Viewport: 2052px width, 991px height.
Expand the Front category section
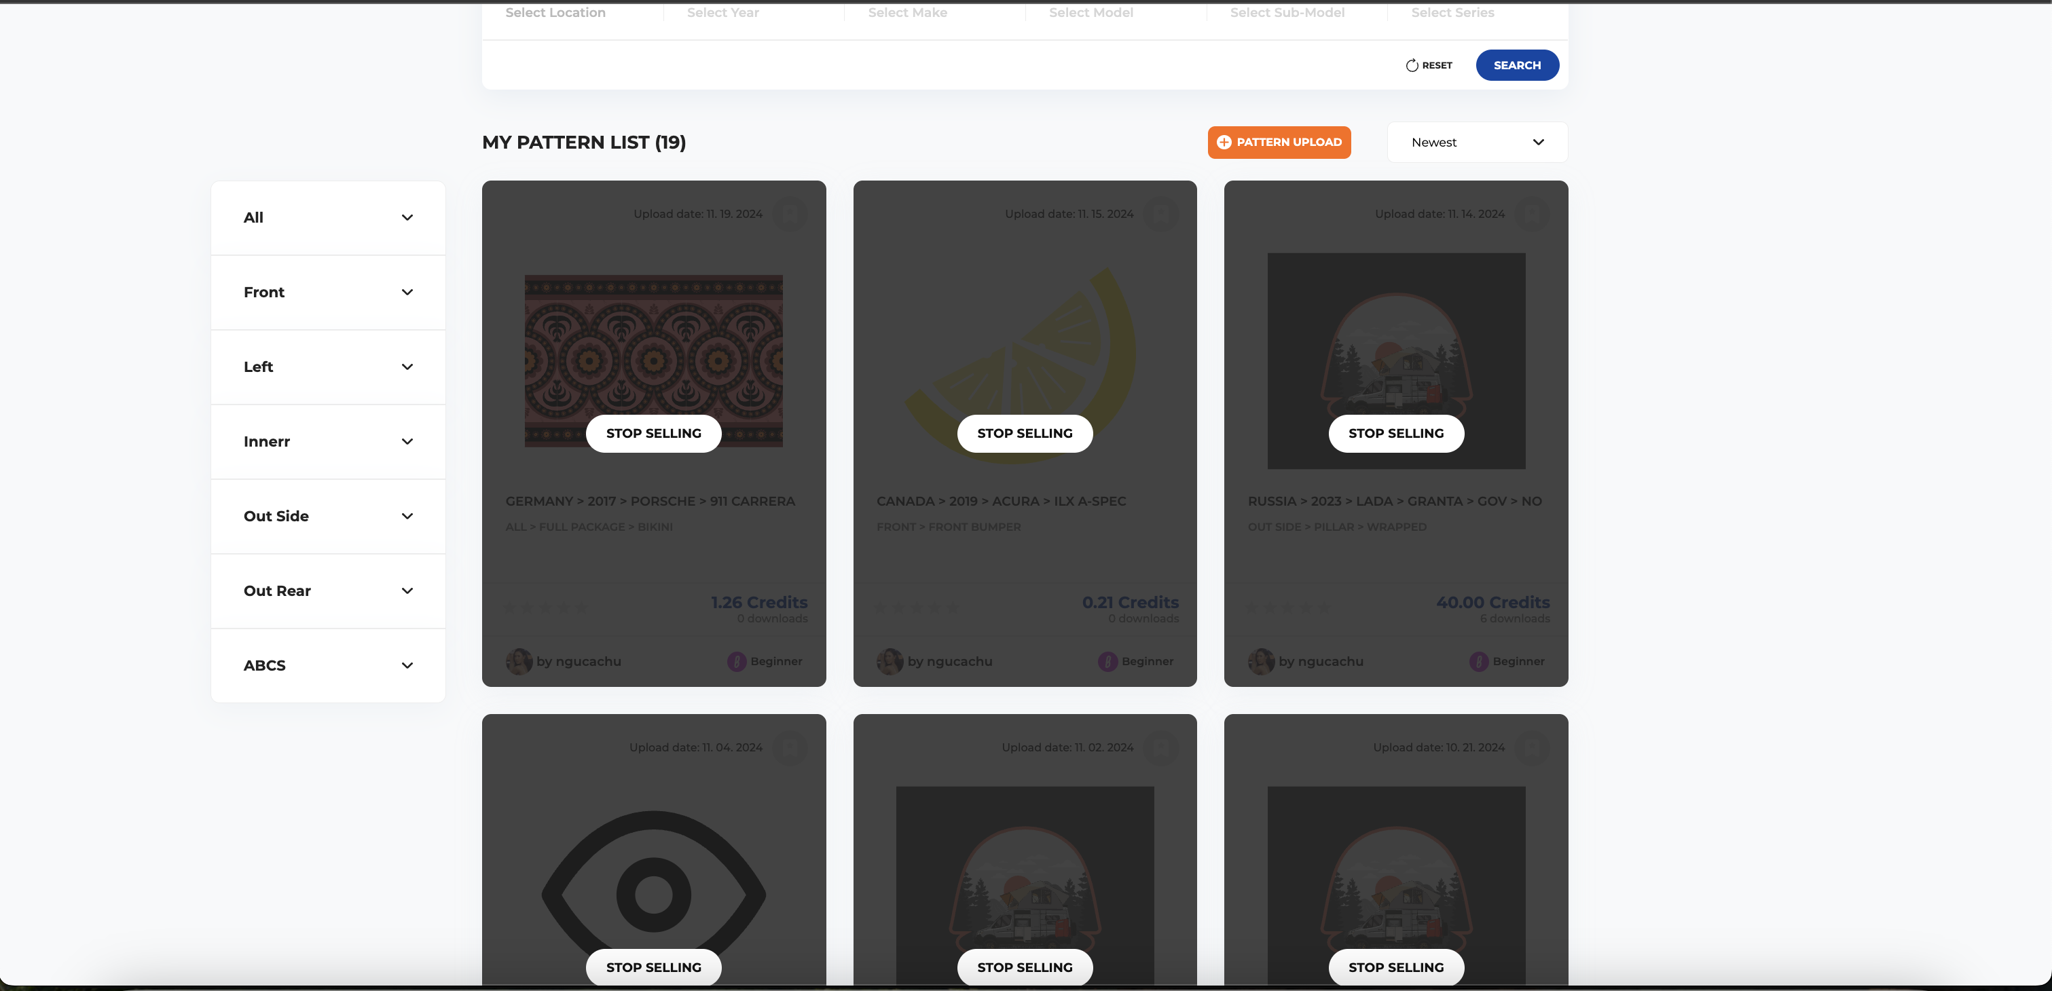pyautogui.click(x=328, y=292)
